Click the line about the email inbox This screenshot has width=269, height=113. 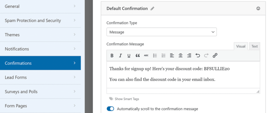pyautogui.click(x=162, y=80)
